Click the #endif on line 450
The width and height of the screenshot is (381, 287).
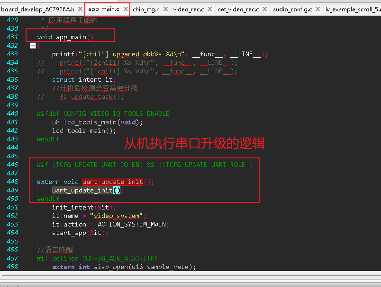pos(48,199)
